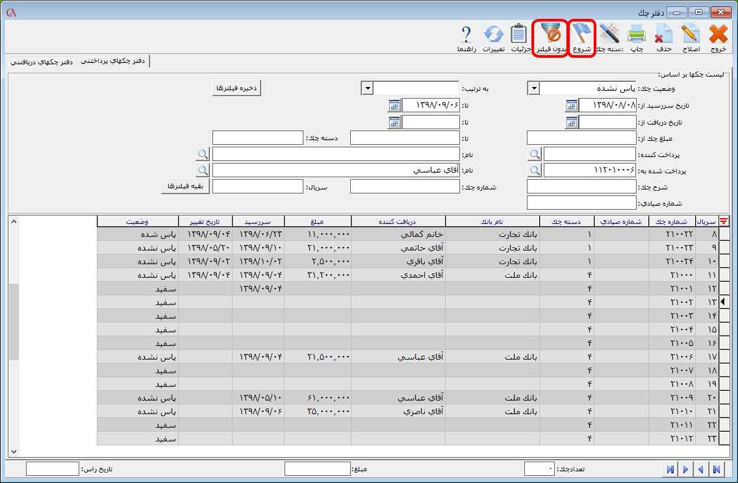Delete a check with the حذف icon

point(663,34)
